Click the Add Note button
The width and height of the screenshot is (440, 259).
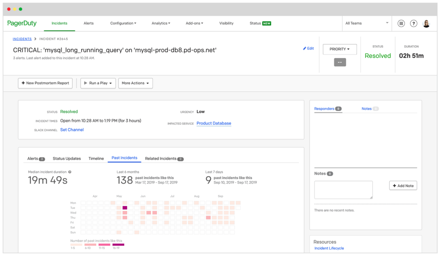click(x=403, y=186)
